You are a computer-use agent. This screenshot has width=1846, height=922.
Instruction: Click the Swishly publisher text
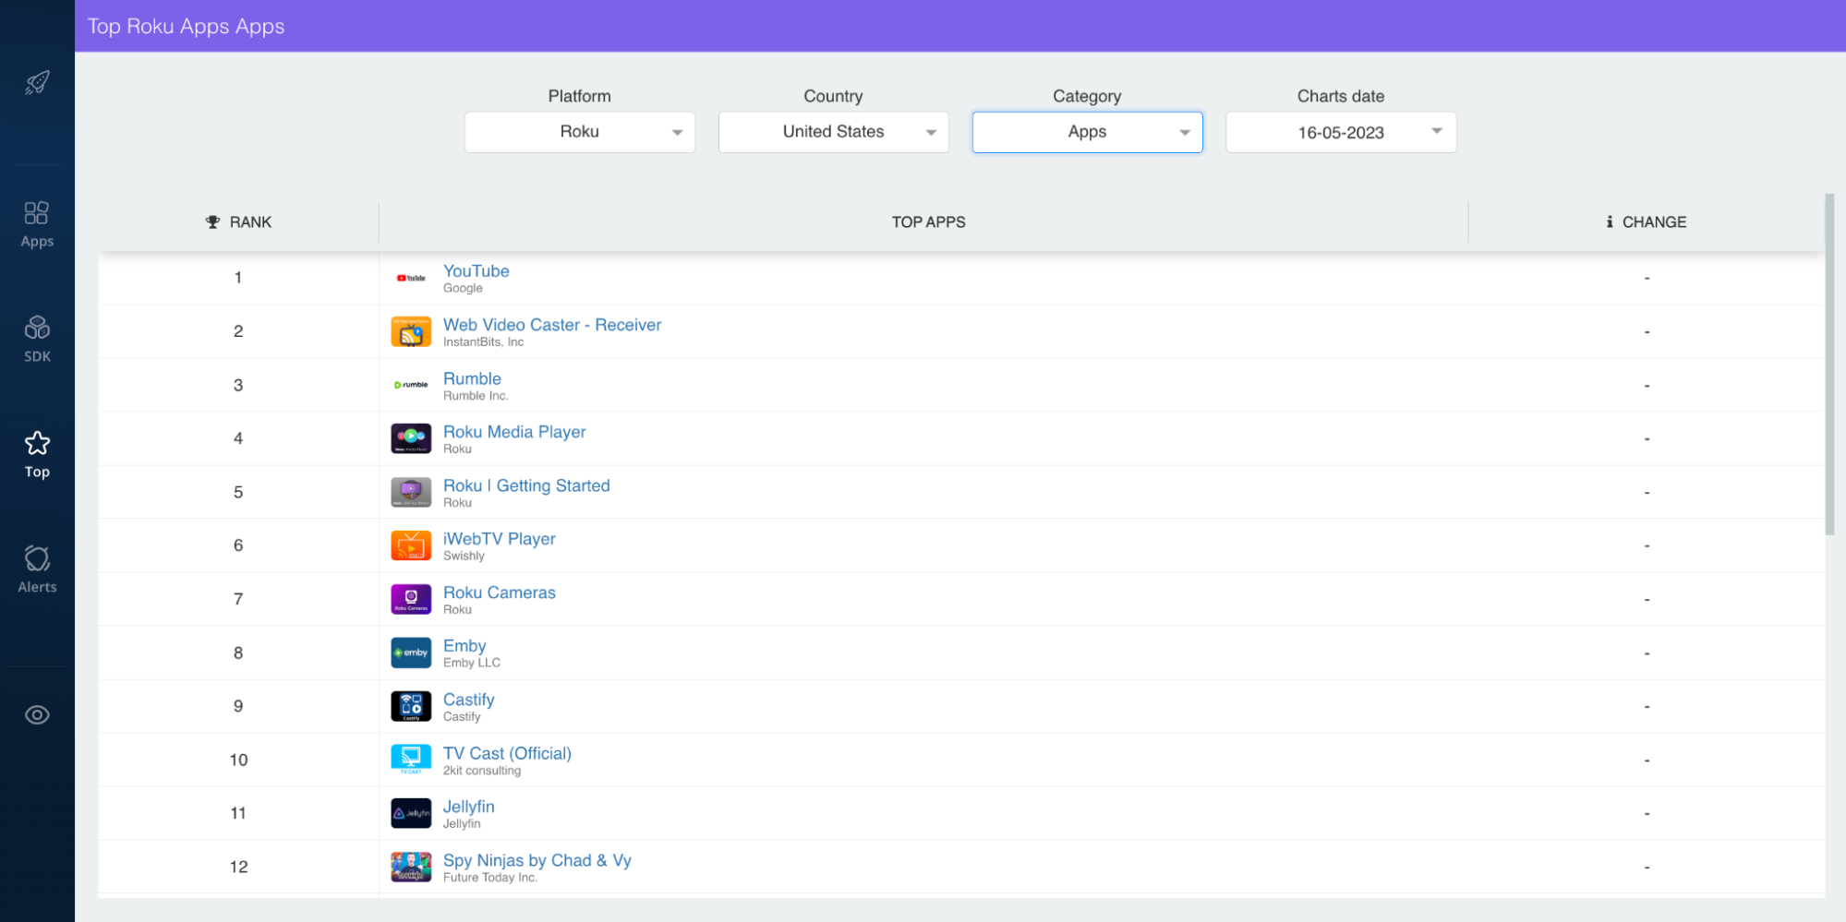coord(464,557)
